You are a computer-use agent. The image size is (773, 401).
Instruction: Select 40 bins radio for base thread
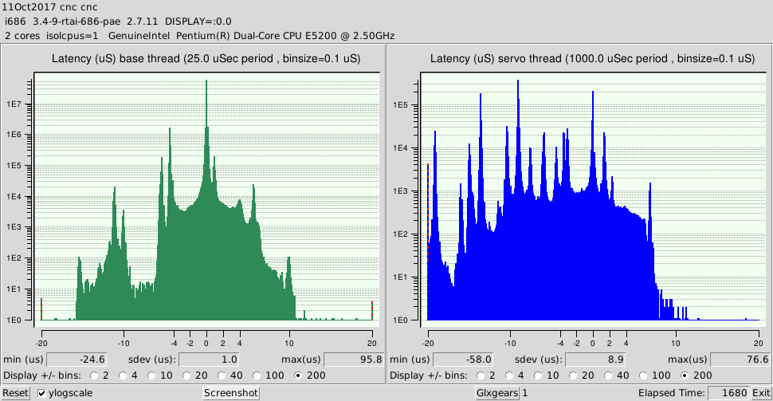[x=222, y=375]
